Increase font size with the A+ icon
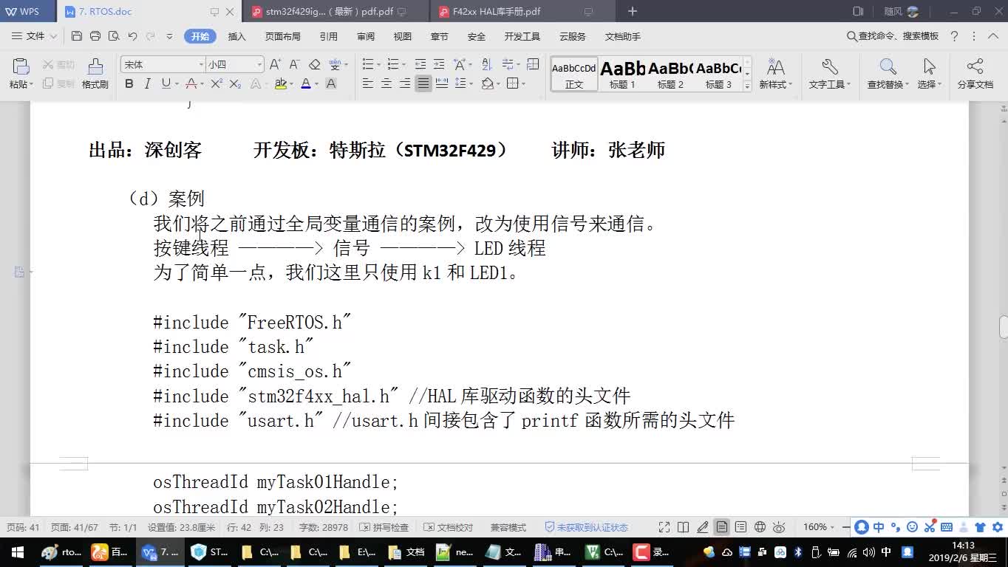The image size is (1008, 567). pos(275,65)
